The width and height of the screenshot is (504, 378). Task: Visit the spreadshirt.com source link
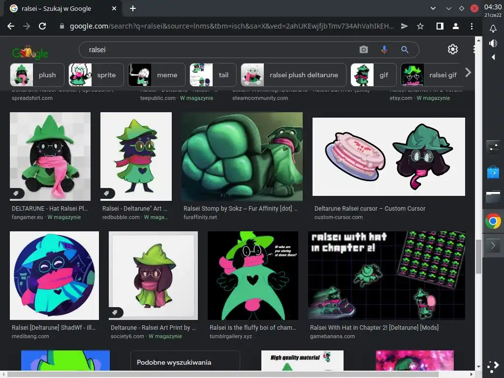32,98
